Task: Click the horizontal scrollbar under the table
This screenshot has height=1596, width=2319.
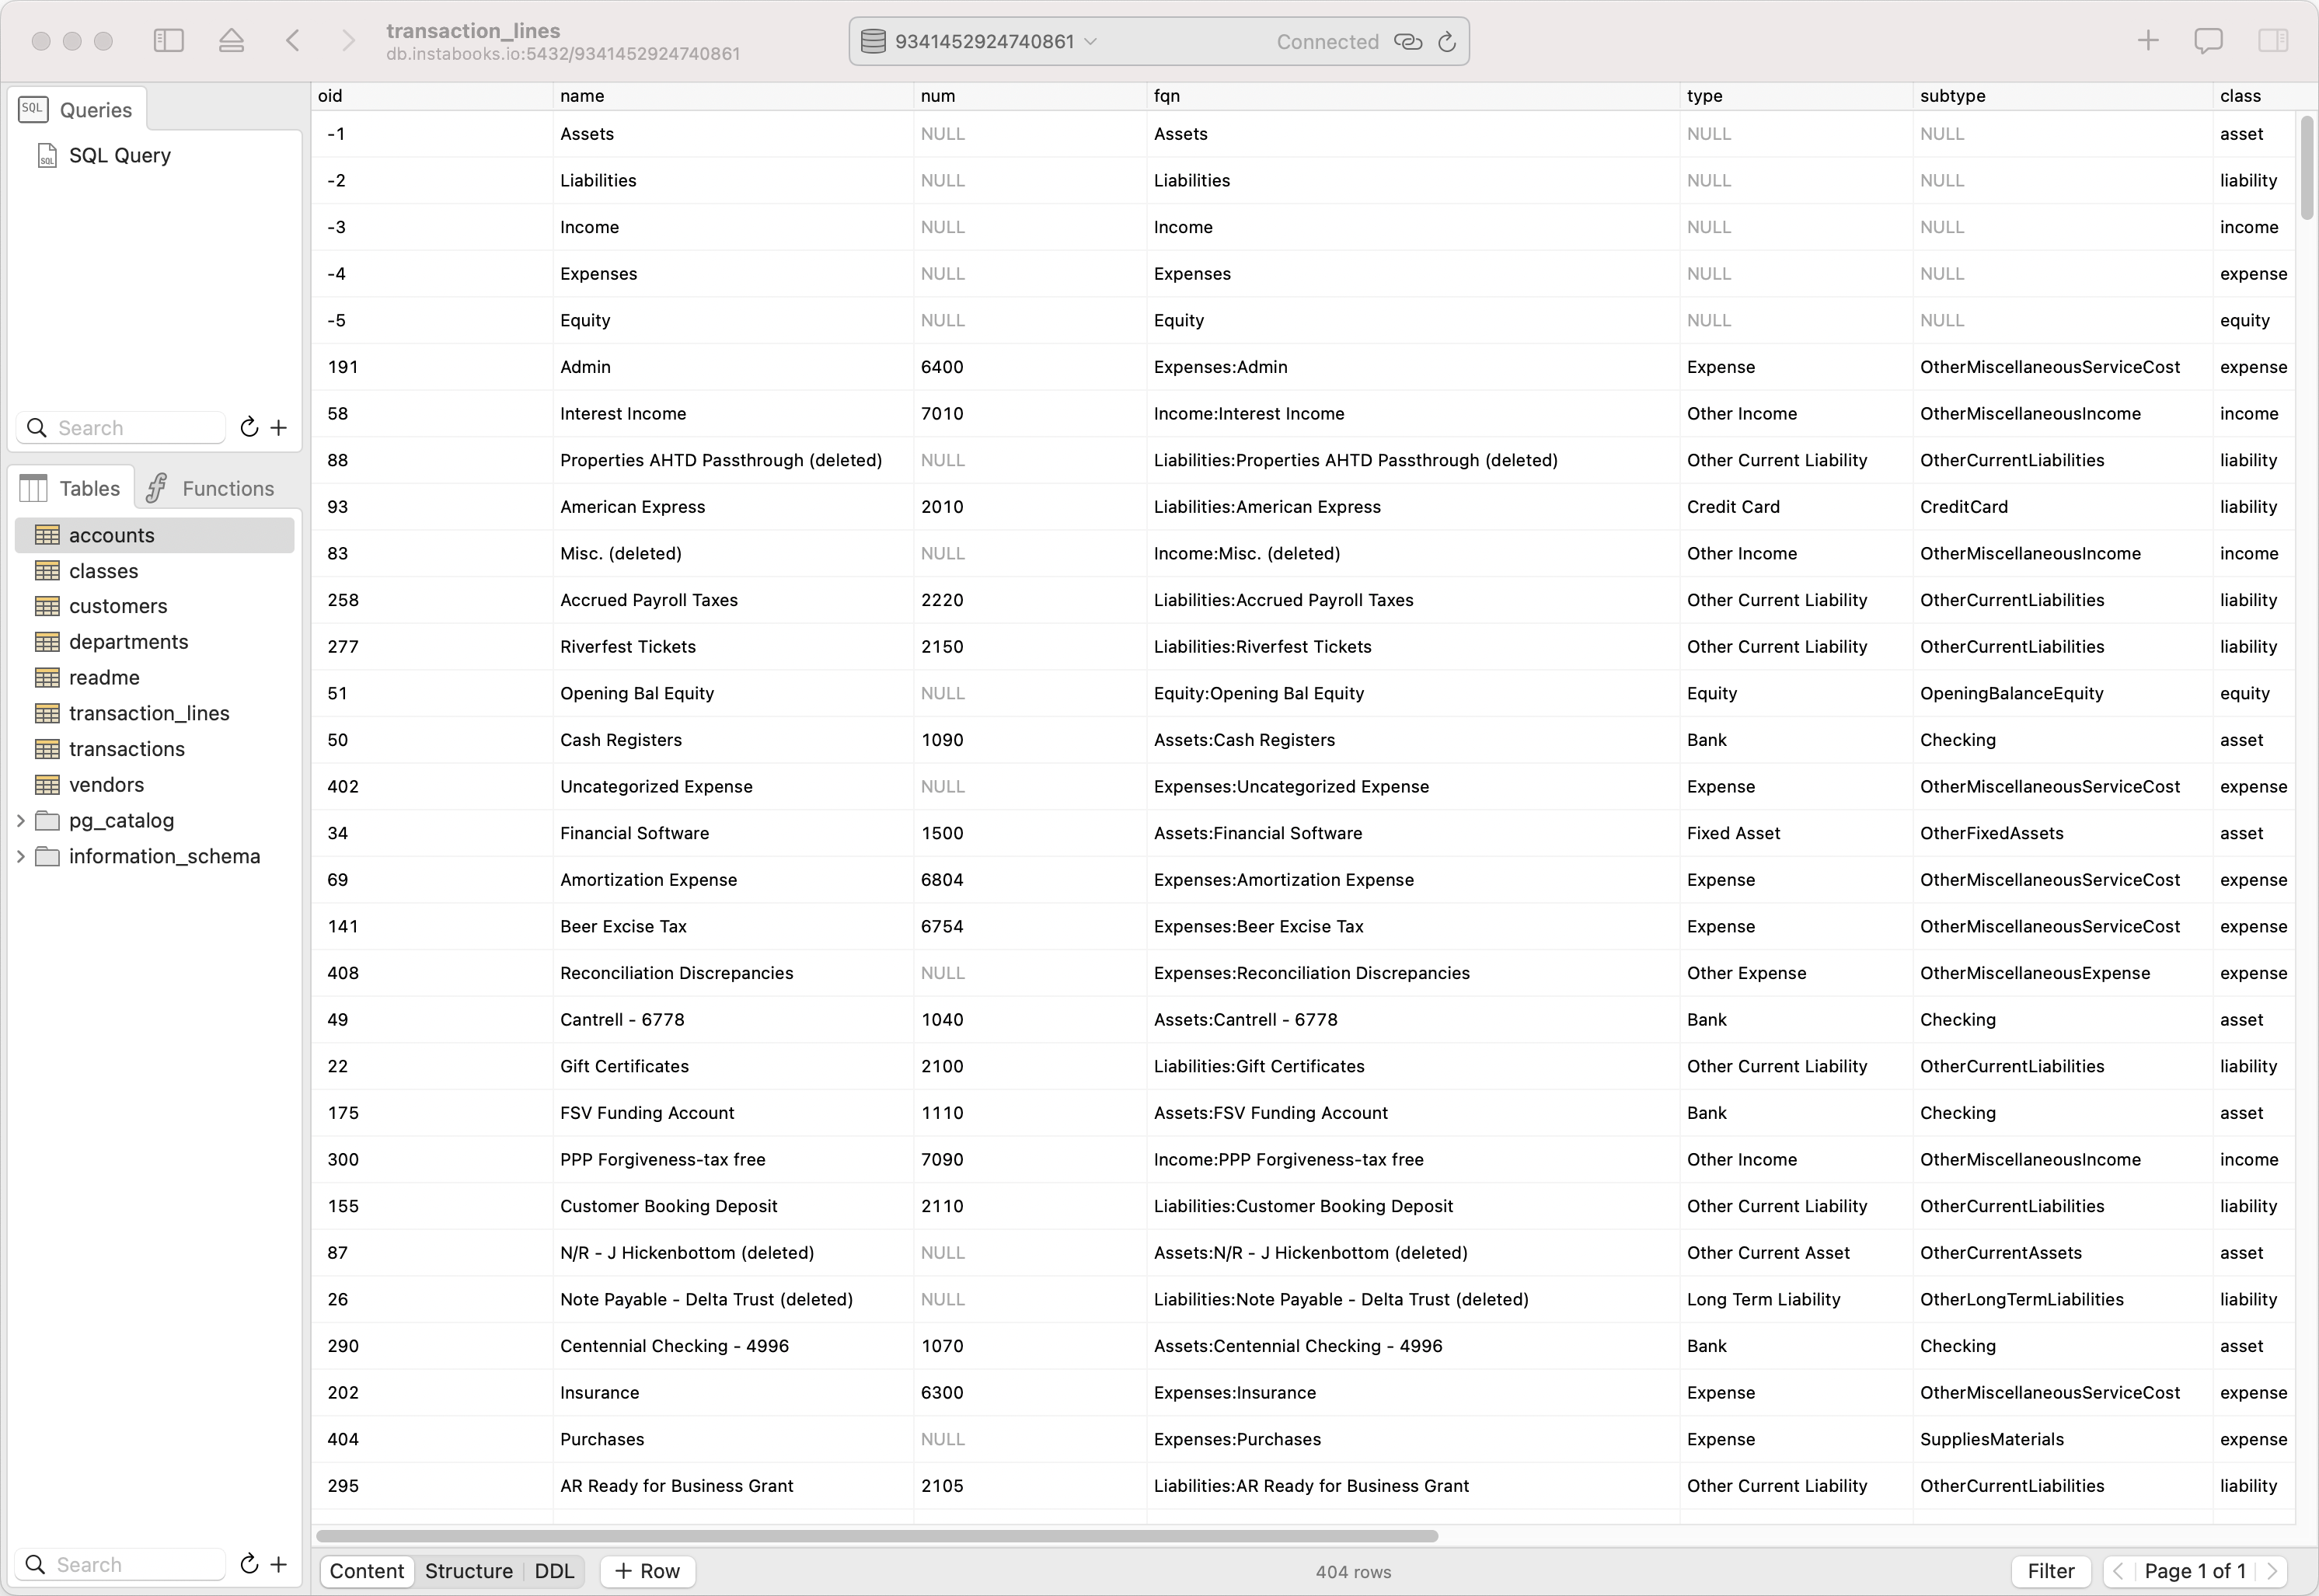Action: point(877,1536)
